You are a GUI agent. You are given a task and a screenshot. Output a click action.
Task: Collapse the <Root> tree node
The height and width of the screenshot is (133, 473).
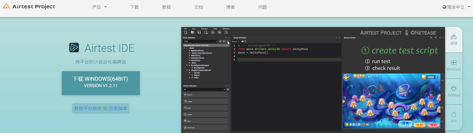184,48
